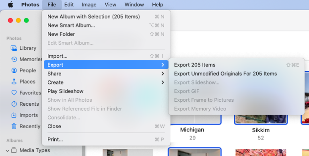Click the Michigan album thumbnail
309x156 pixels.
coord(195,119)
